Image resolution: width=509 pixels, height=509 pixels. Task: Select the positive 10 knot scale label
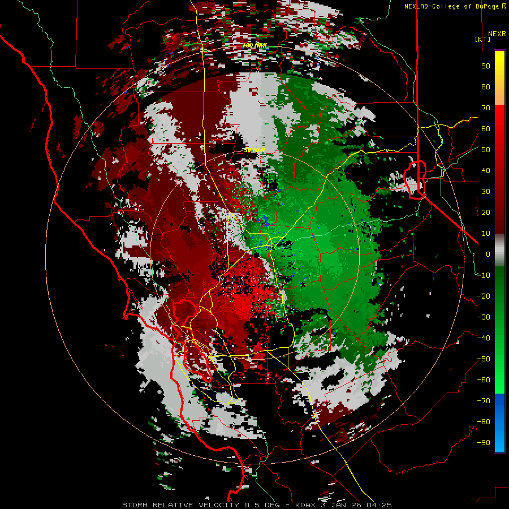[486, 234]
